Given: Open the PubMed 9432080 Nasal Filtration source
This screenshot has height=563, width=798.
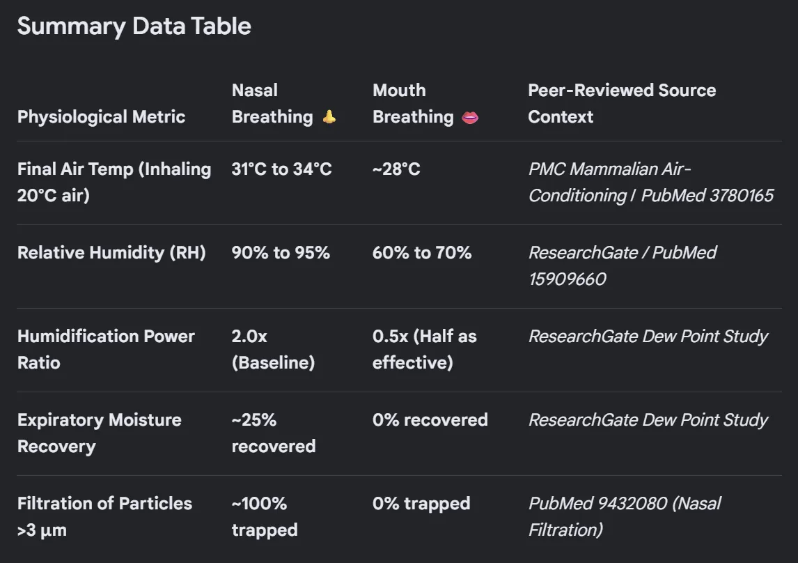Looking at the screenshot, I should click(x=625, y=517).
